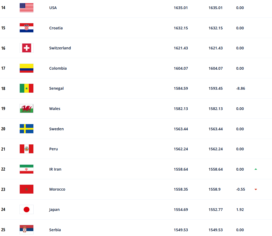Select the Japan flag icon
Image resolution: width=272 pixels, height=236 pixels.
[26, 210]
